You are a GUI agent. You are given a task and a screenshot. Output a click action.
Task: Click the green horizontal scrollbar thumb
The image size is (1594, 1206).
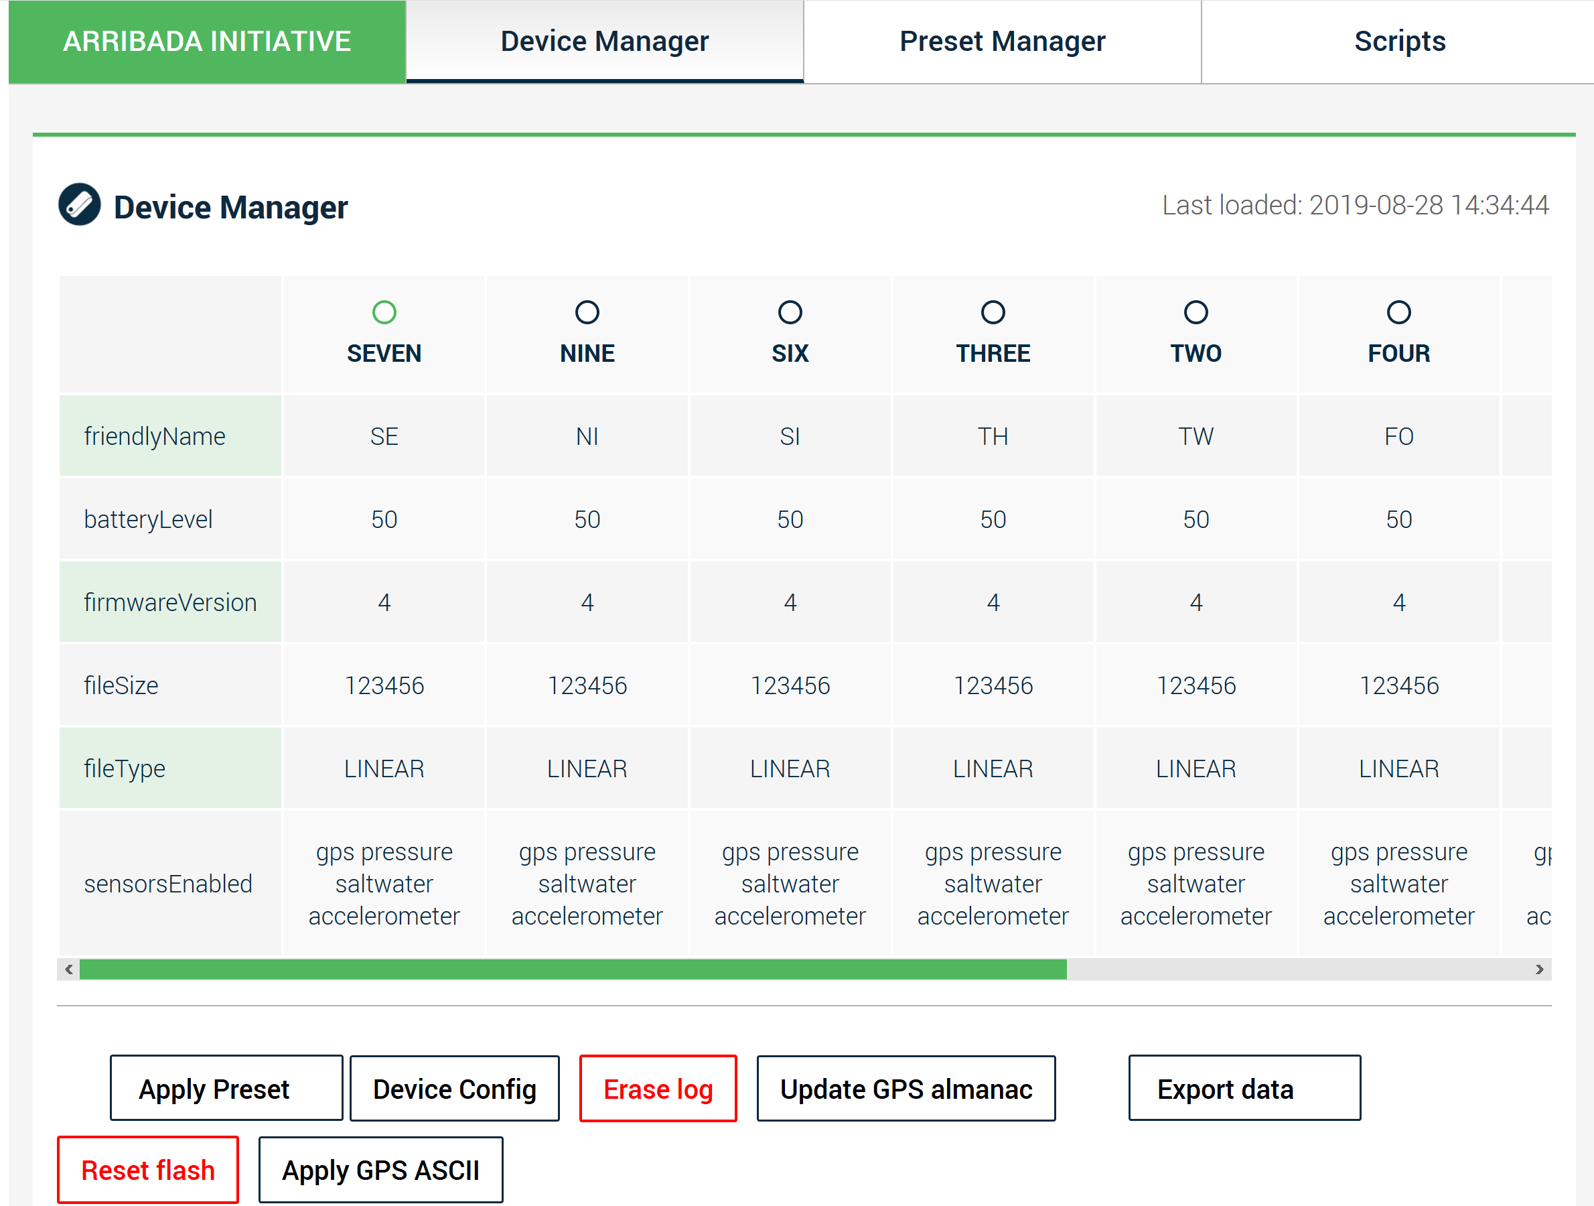pyautogui.click(x=573, y=969)
